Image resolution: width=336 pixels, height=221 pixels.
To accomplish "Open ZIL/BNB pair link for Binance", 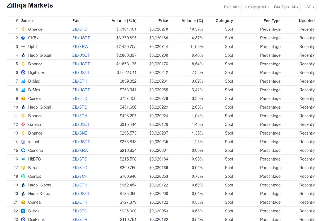I will (80, 133).
